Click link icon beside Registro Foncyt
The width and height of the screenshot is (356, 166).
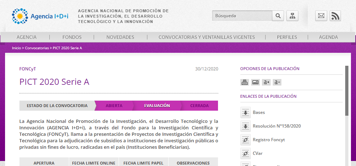[245, 140]
